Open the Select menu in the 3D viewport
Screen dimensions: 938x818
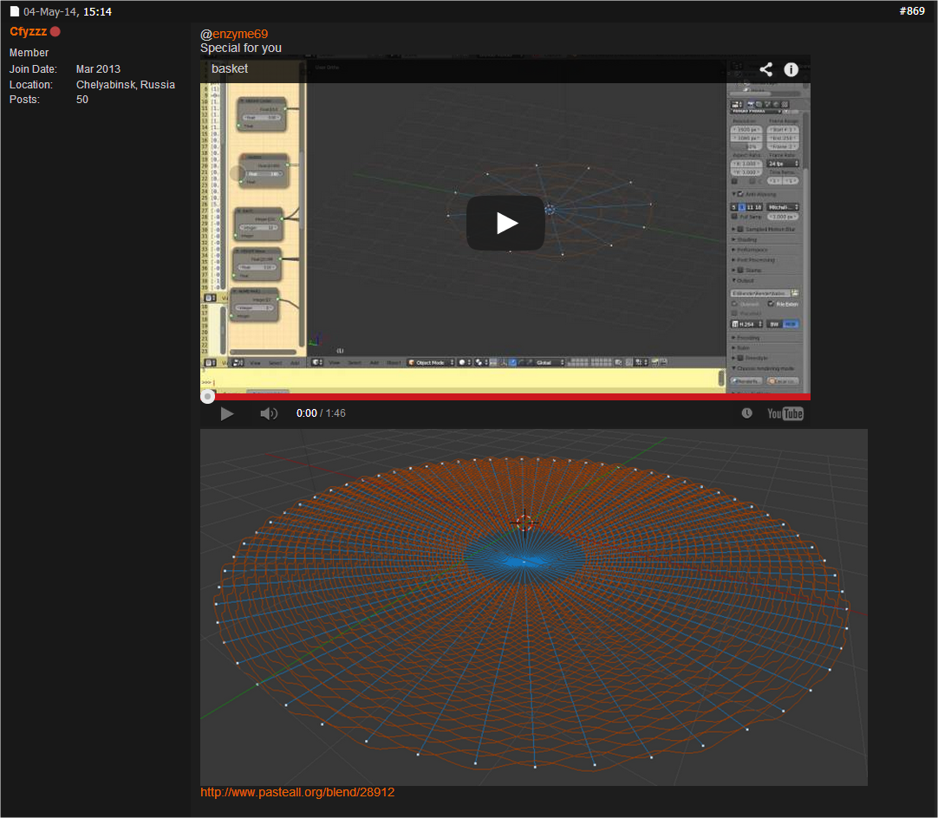pos(354,362)
